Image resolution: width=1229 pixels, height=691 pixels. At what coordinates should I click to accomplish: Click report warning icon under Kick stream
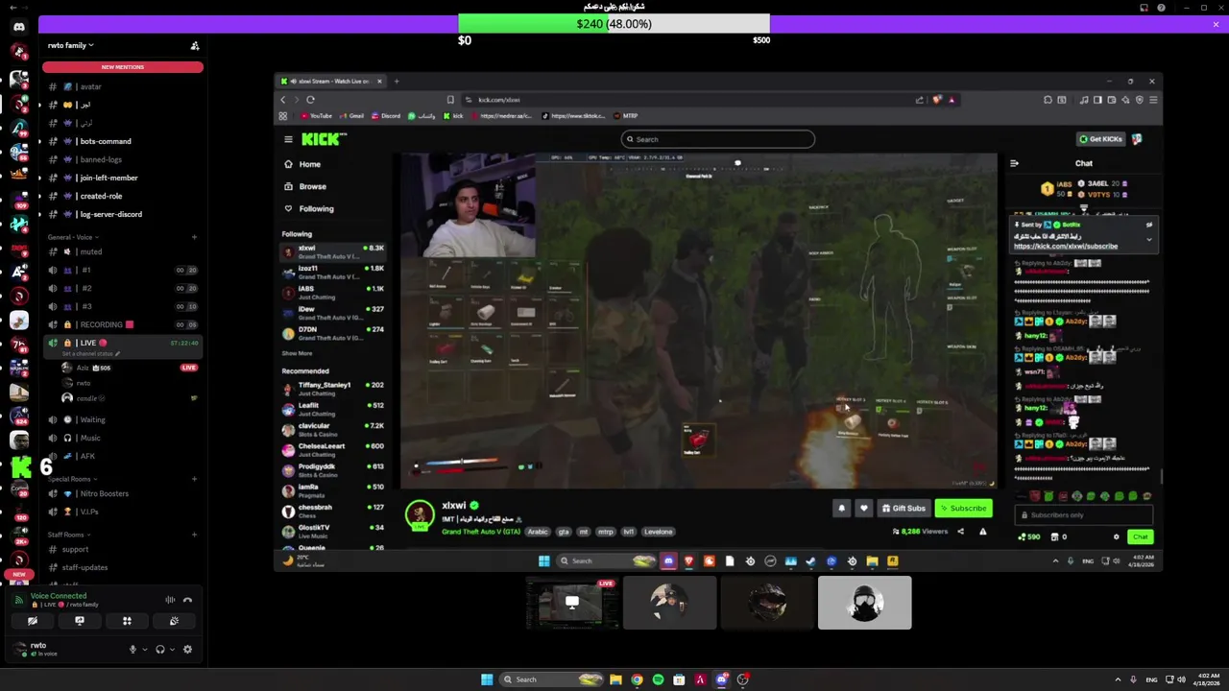[982, 532]
